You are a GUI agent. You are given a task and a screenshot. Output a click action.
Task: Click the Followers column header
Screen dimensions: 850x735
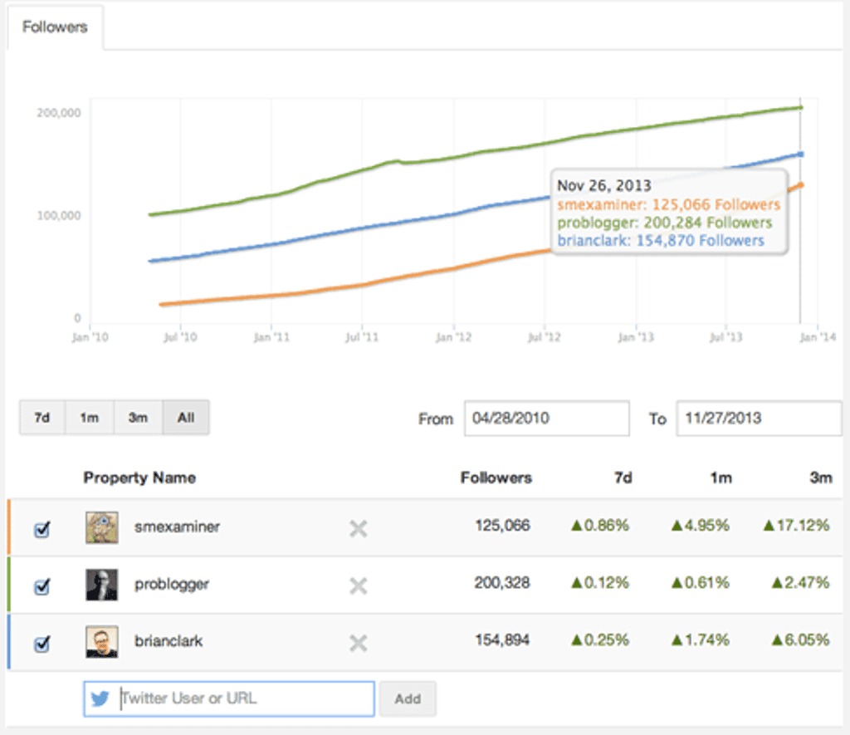pyautogui.click(x=496, y=478)
